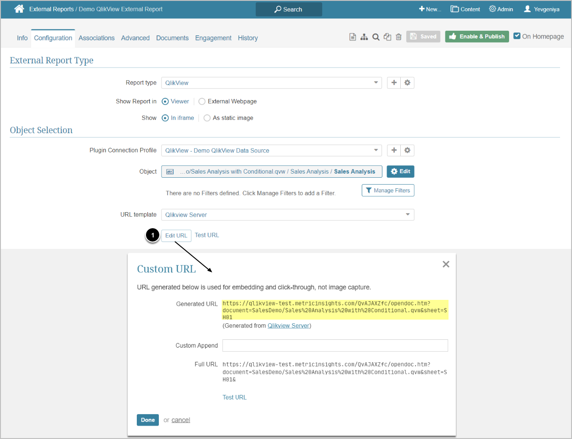Open Manage Filters
This screenshot has width=572, height=439.
(x=388, y=190)
